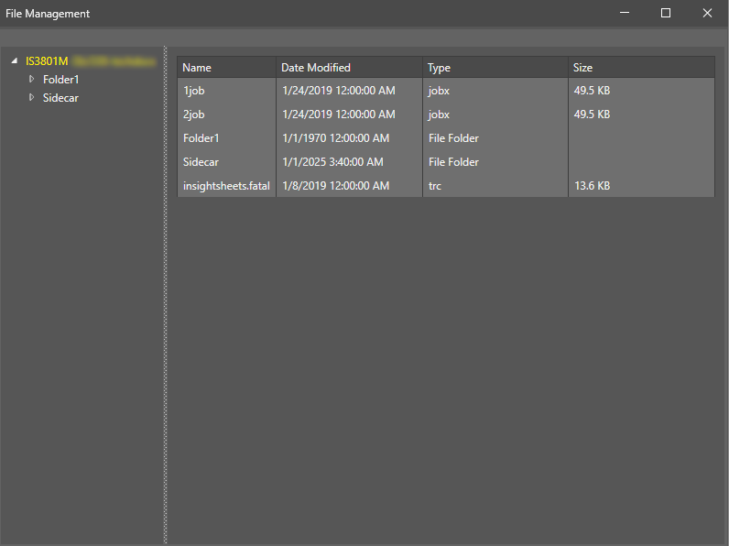Image resolution: width=729 pixels, height=546 pixels.
Task: Select the insightsheets.fatal file row
Action: (226, 186)
